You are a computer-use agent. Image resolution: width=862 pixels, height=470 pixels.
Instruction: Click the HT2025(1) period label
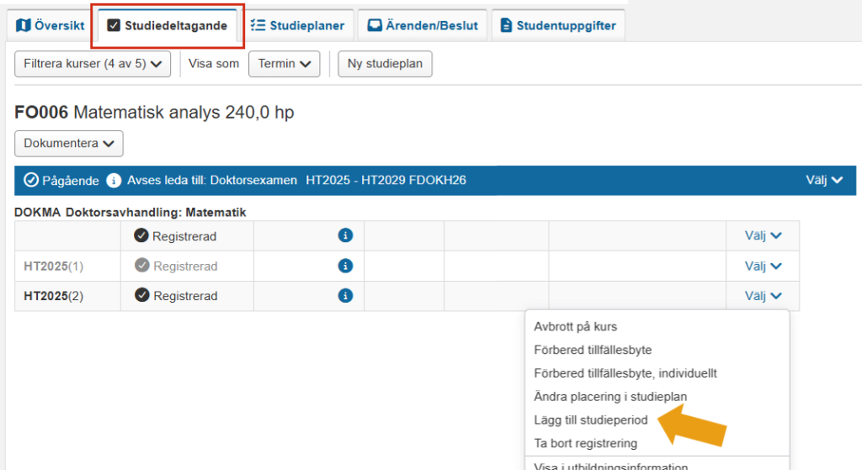pos(53,267)
